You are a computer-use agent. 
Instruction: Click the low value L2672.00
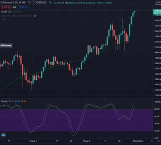(x=80, y=3)
